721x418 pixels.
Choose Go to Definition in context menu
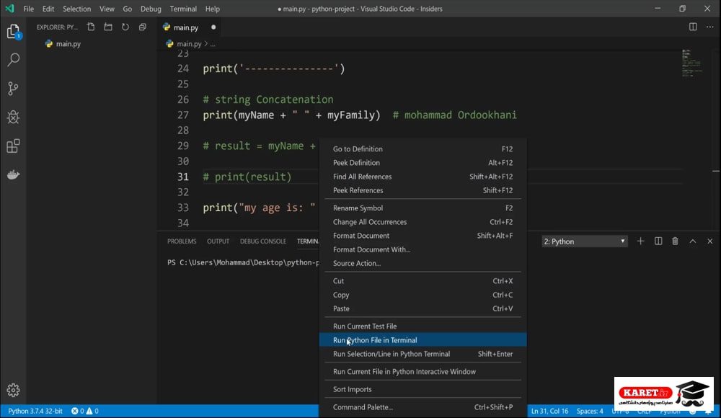(x=423, y=149)
